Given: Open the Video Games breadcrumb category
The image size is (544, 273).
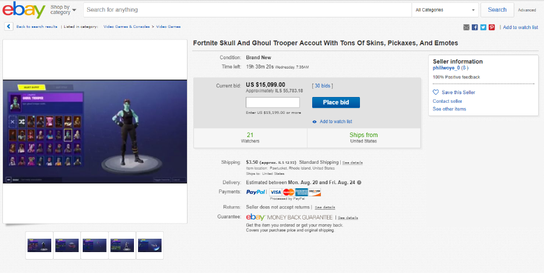Looking at the screenshot, I should 168,27.
